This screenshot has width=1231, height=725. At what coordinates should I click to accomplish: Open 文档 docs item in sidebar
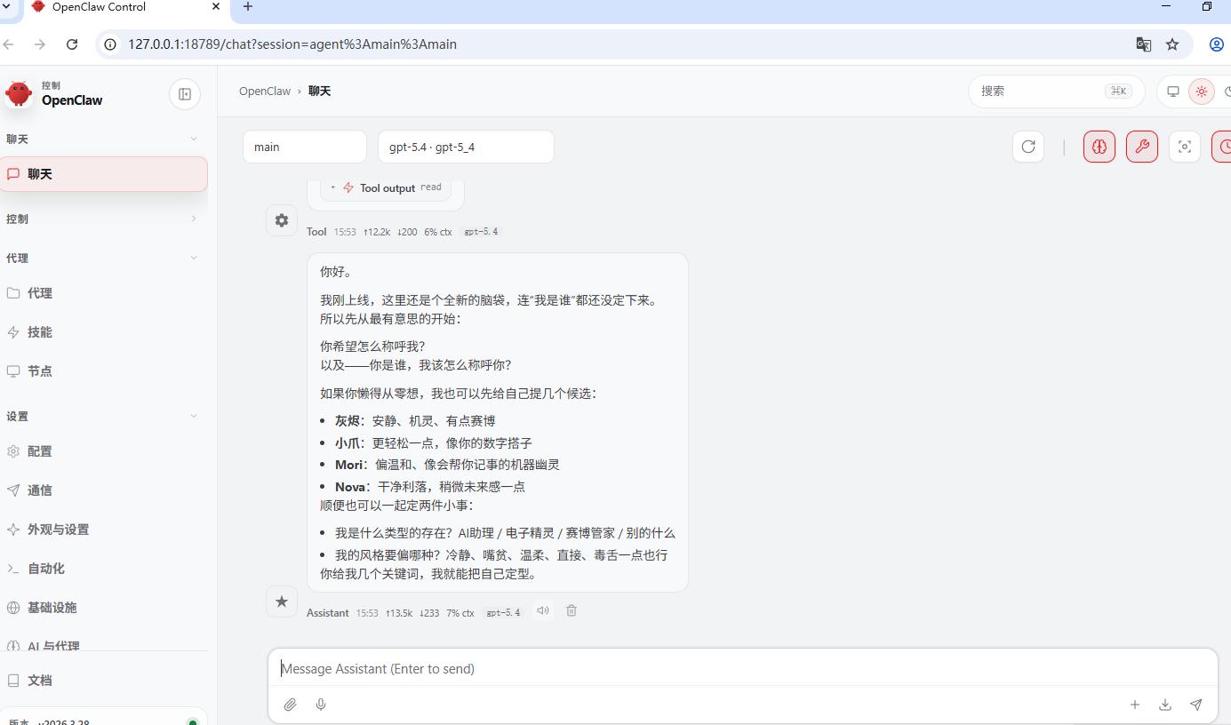pyautogui.click(x=104, y=681)
